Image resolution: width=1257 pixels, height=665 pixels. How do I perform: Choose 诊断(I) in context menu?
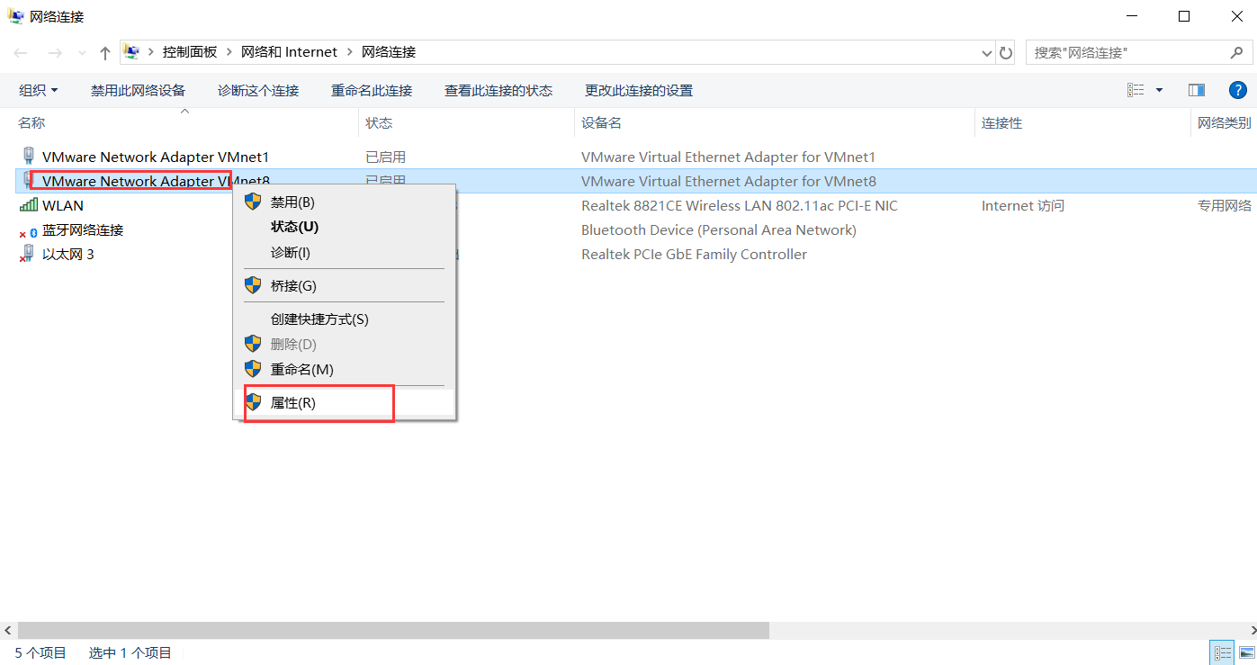point(345,253)
